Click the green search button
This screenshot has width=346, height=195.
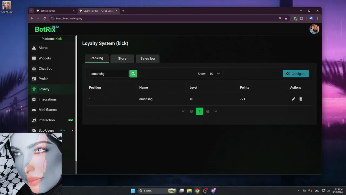click(x=133, y=74)
